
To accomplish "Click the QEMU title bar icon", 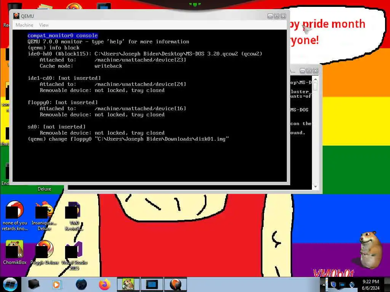I will pyautogui.click(x=16, y=16).
